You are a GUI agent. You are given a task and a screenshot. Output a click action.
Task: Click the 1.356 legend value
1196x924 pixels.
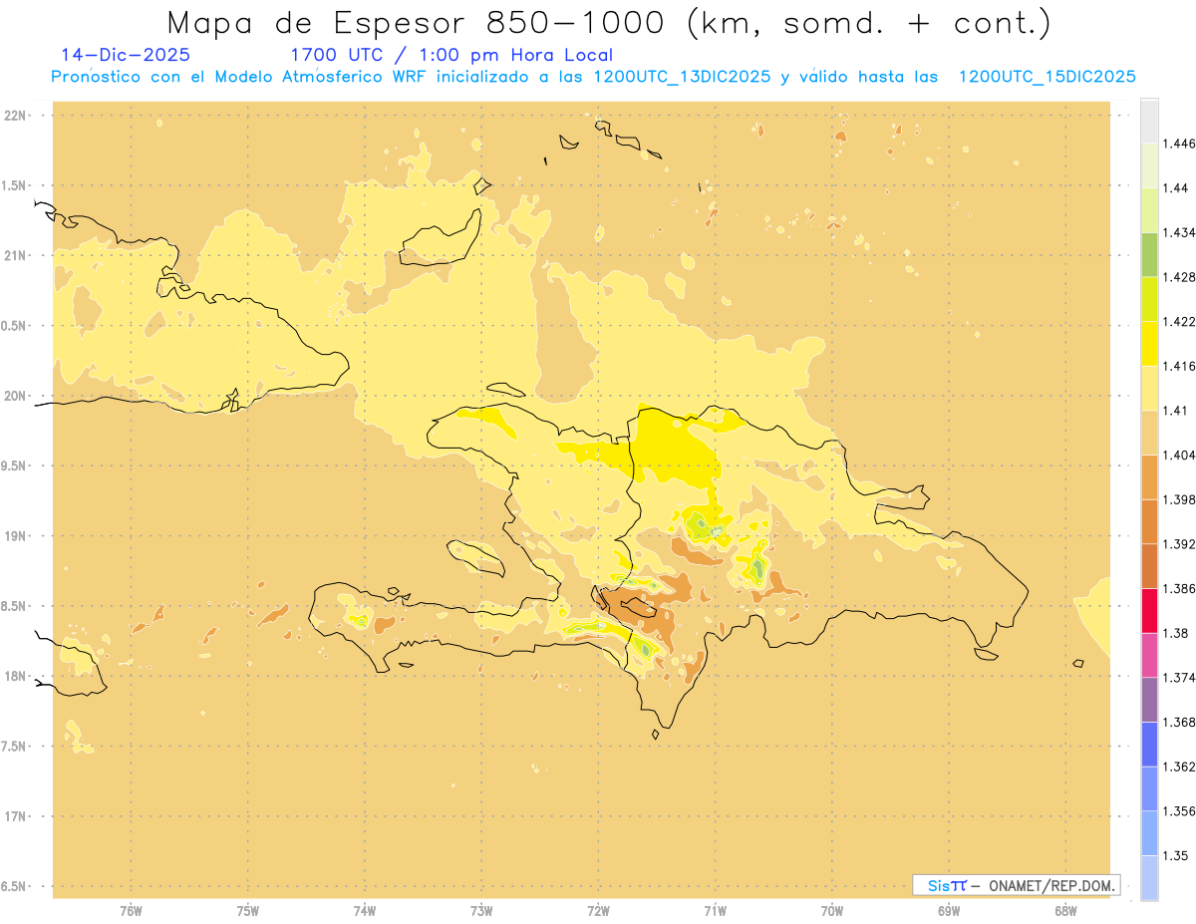pyautogui.click(x=1179, y=810)
